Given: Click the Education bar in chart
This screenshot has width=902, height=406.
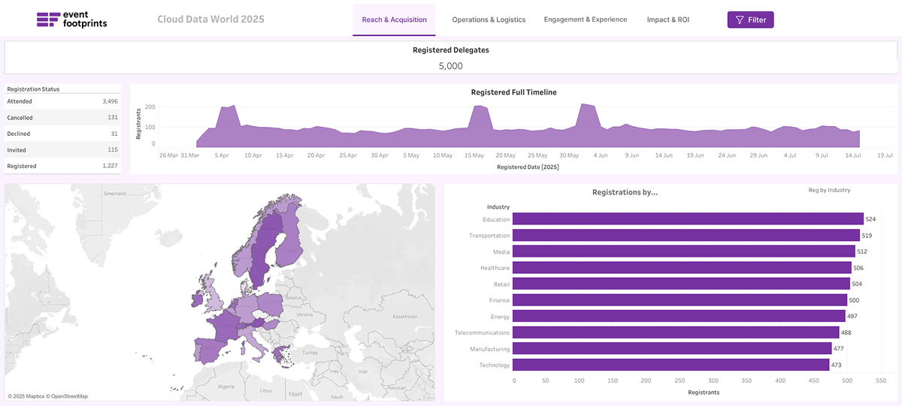Looking at the screenshot, I should [687, 219].
